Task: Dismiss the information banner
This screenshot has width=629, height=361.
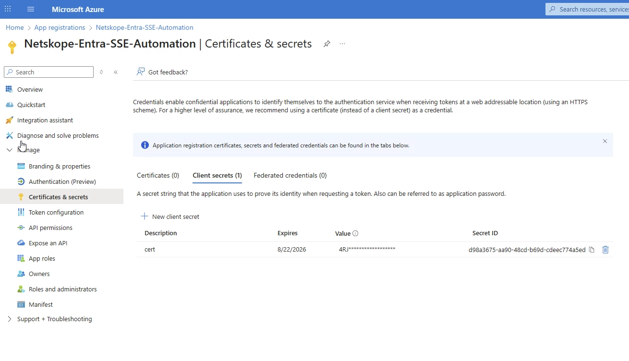Action: click(605, 141)
